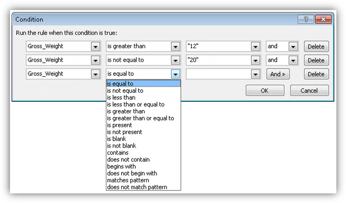The image size is (346, 203).
Task: Expand the "20" value dropdown arrow
Action: pos(255,60)
